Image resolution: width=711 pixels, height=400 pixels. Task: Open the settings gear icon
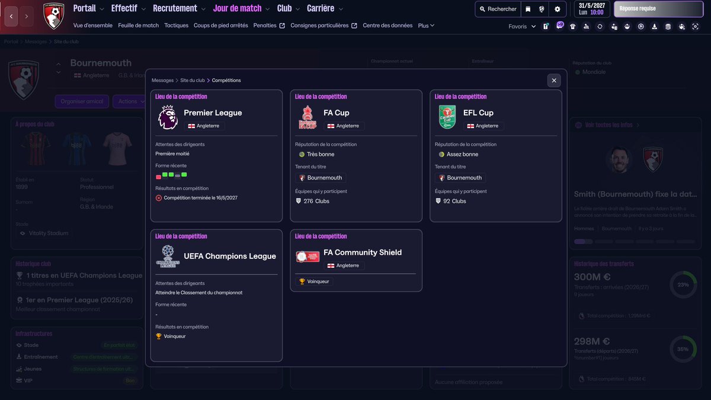[x=557, y=9]
